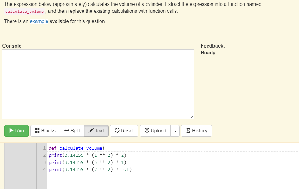The image size is (299, 189).
Task: Switch editor to Split view
Action: coord(72,131)
